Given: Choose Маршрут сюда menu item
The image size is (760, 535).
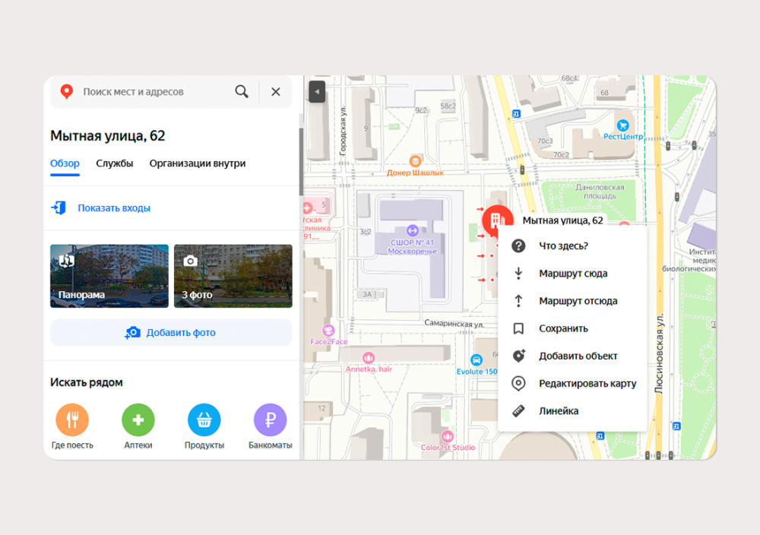Looking at the screenshot, I should (572, 274).
